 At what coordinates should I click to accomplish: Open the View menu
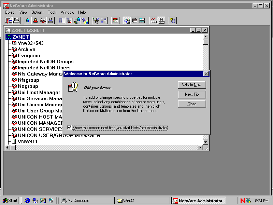click(x=23, y=12)
